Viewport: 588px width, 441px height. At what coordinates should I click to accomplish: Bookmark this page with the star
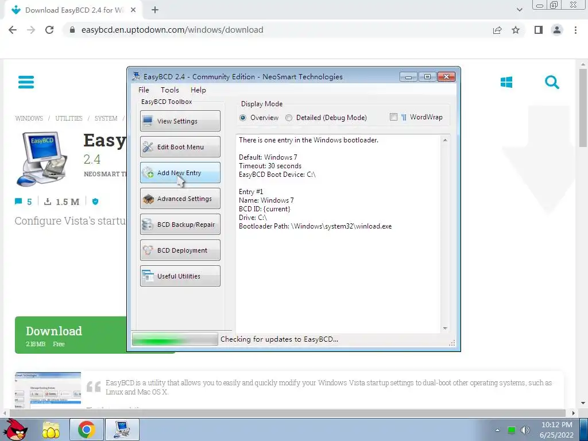tap(516, 30)
